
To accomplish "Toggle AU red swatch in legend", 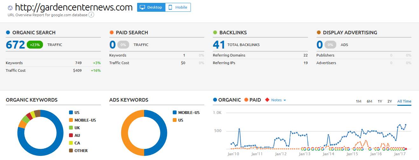I will point(71,135).
